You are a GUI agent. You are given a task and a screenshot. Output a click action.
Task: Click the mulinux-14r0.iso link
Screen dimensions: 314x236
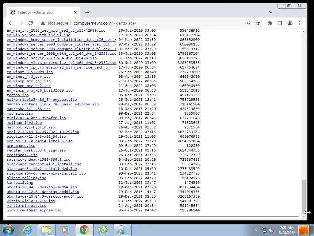[x=24, y=123]
